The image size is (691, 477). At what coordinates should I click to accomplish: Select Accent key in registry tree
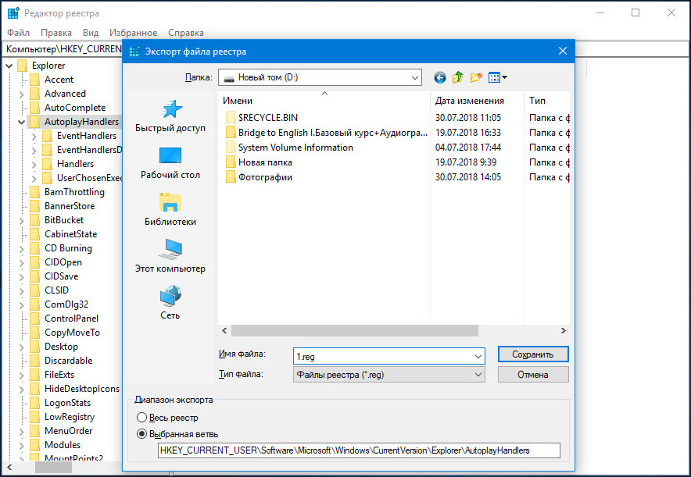(59, 80)
